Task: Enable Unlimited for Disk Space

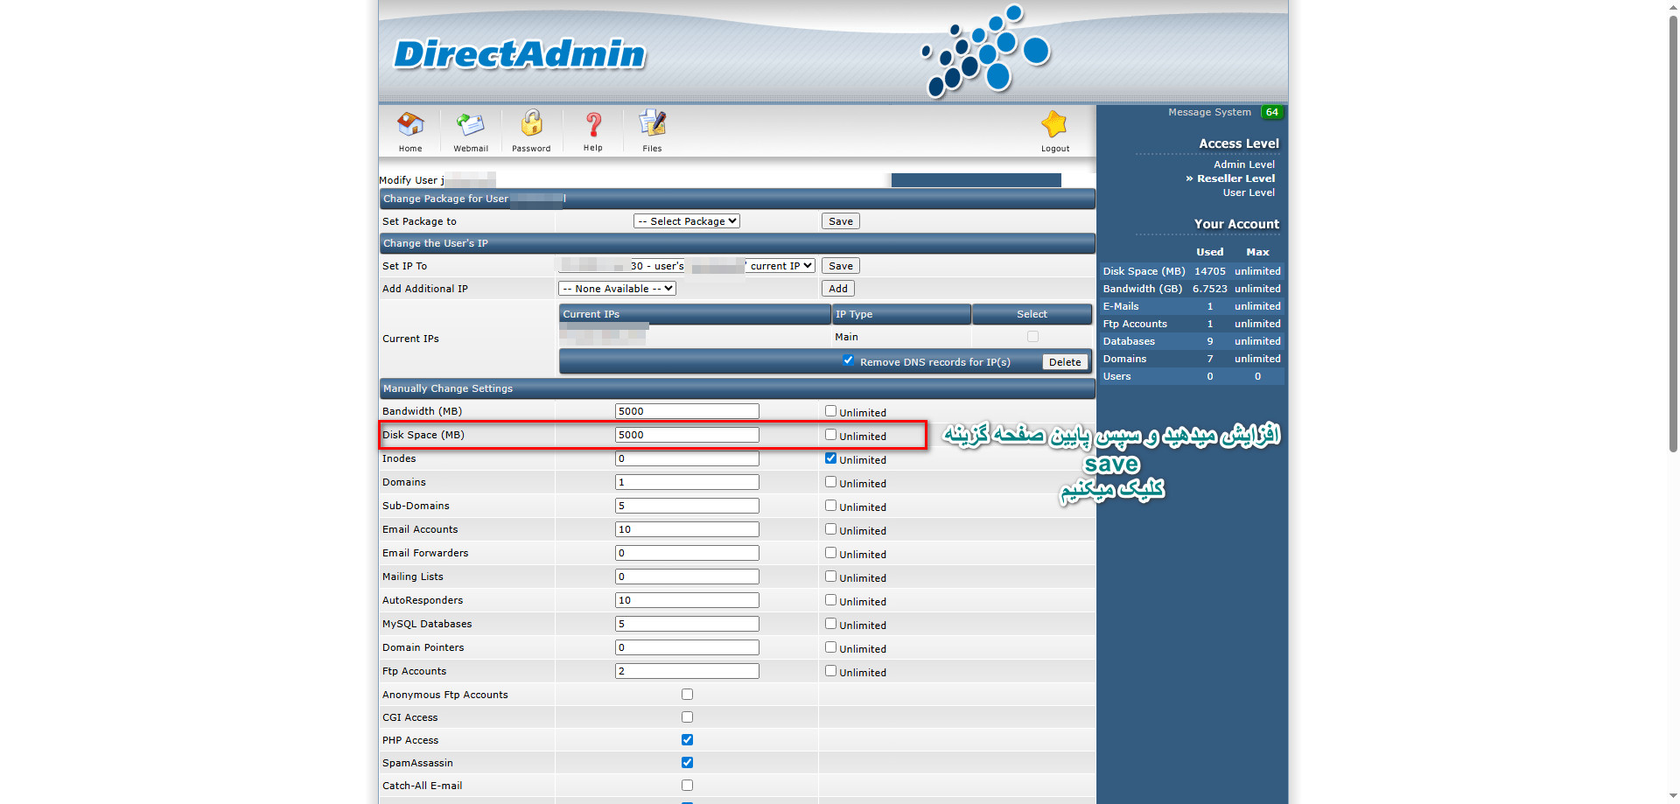Action: point(830,435)
